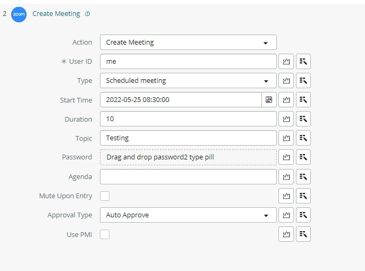365x271 pixels.
Task: Check the Use PMI checkbox
Action: pyautogui.click(x=105, y=234)
